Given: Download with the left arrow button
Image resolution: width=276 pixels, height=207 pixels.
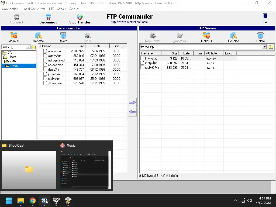Looking at the screenshot, I should click(132, 112).
